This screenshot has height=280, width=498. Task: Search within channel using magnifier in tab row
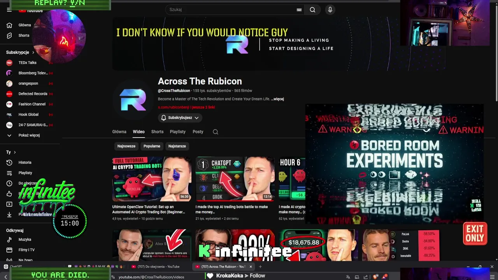coord(216,132)
